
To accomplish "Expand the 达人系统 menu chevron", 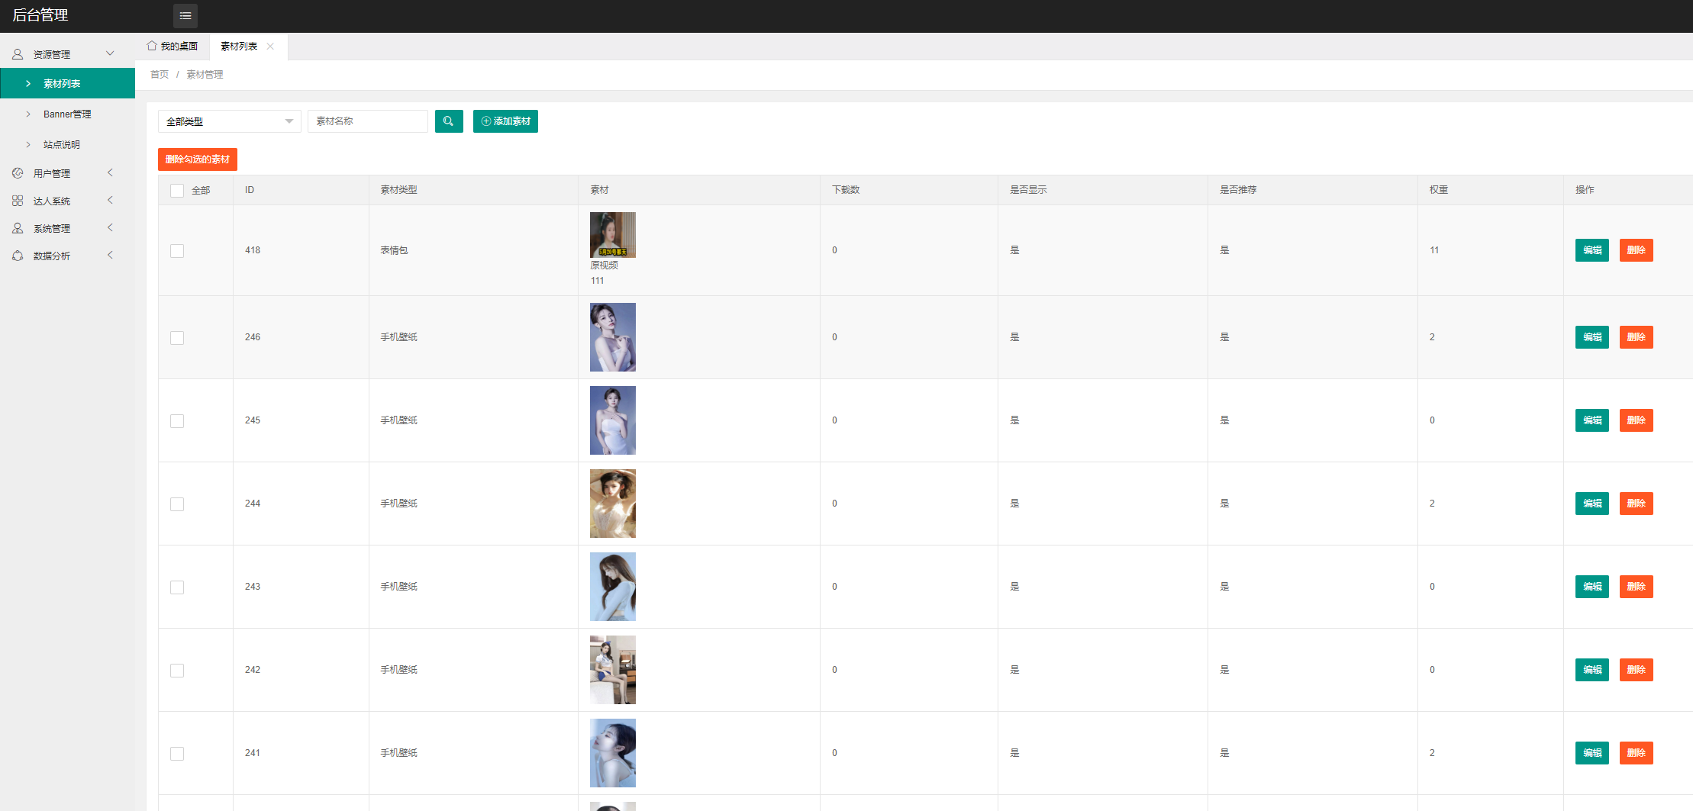I will 110,200.
